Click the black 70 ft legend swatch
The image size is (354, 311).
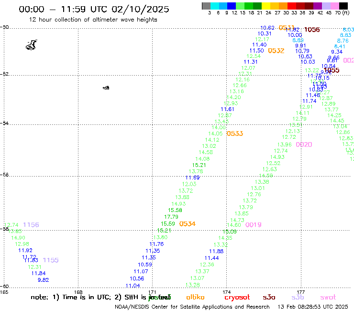tap(343, 6)
